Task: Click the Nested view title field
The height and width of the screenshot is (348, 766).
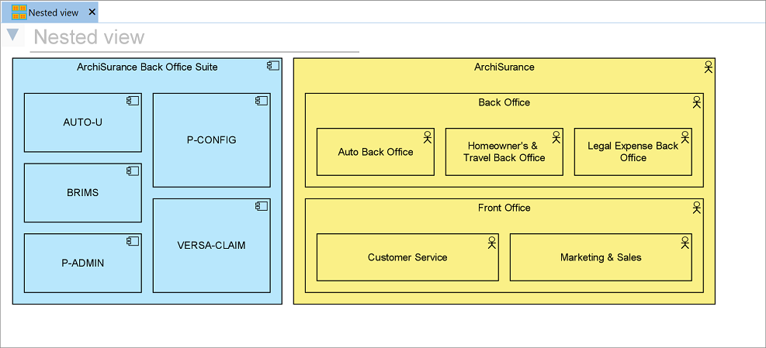Action: point(194,37)
